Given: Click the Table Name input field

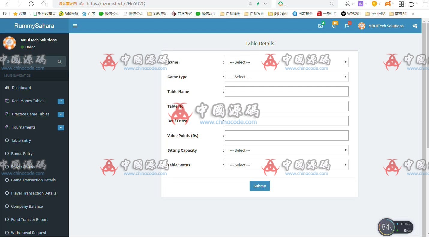Looking at the screenshot, I should [286, 91].
